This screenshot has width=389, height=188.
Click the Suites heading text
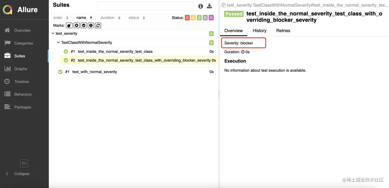tap(61, 5)
